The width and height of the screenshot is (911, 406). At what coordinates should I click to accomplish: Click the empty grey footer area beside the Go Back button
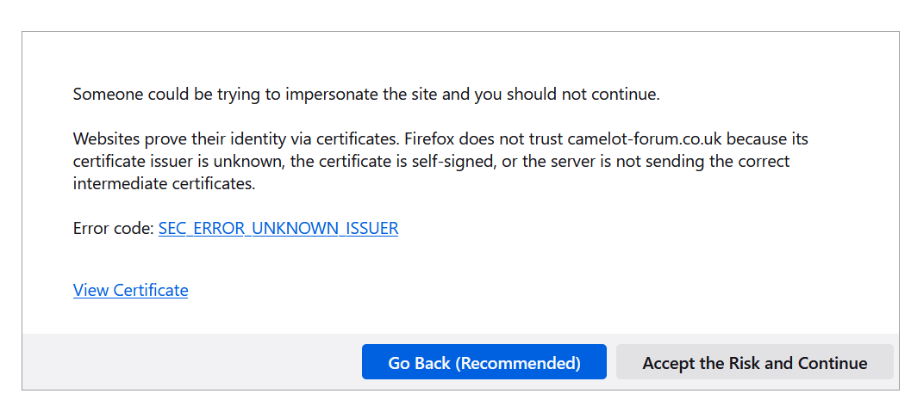point(191,362)
